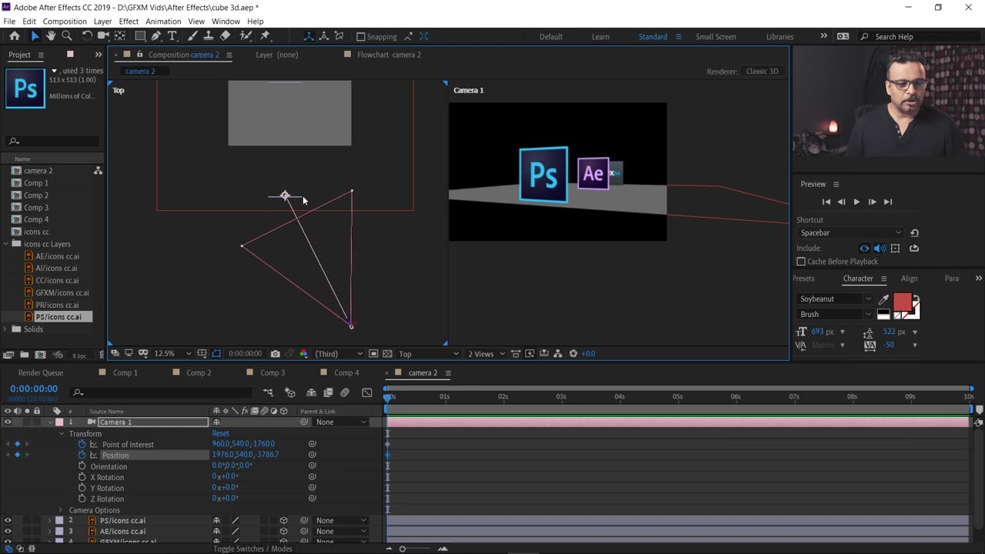Image resolution: width=985 pixels, height=554 pixels.
Task: Hide the Camera 1 layer eye
Action: [x=8, y=422]
